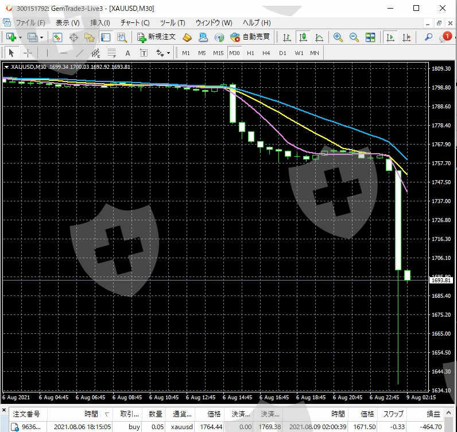Switch chart to candlestick display

coord(303,37)
